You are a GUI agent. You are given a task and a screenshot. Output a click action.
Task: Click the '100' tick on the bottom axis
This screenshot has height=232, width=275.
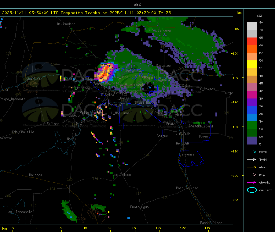tap(158, 228)
